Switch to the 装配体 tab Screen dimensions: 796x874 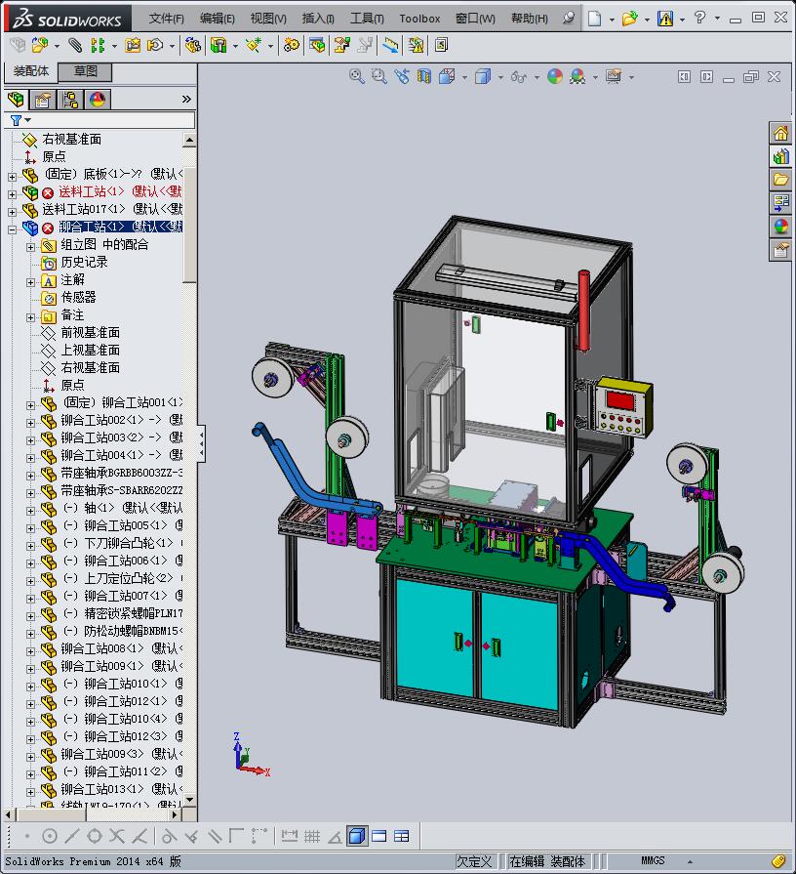click(x=32, y=71)
